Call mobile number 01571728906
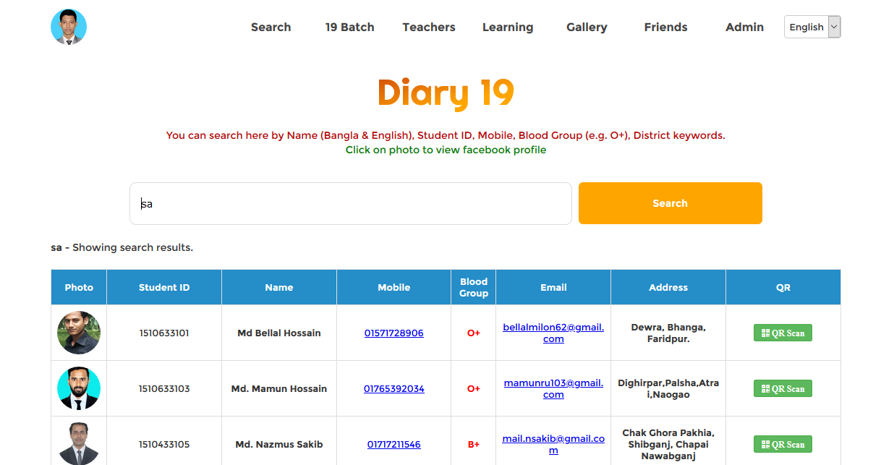 [394, 333]
